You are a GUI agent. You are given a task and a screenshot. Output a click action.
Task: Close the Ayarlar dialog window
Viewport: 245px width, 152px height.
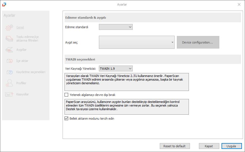pos(239,4)
